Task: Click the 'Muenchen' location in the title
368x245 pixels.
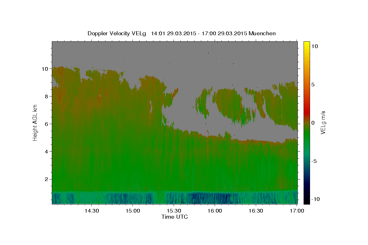Action: tap(262, 33)
